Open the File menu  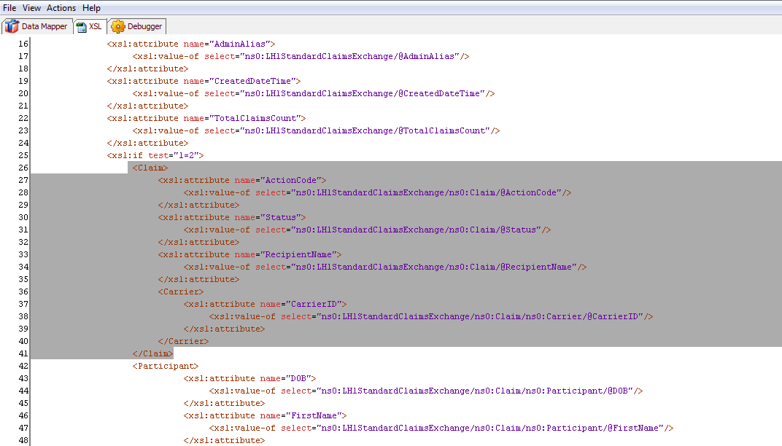[9, 8]
